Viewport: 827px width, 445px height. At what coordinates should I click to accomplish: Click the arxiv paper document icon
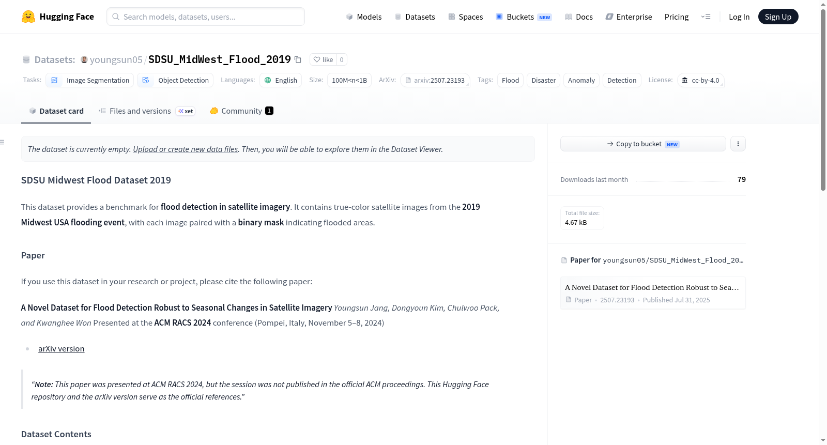click(x=408, y=80)
